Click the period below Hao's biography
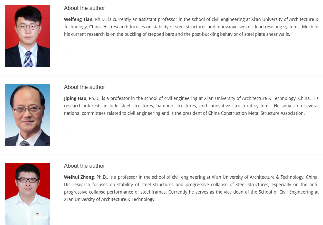This screenshot has width=323, height=225. [65, 128]
